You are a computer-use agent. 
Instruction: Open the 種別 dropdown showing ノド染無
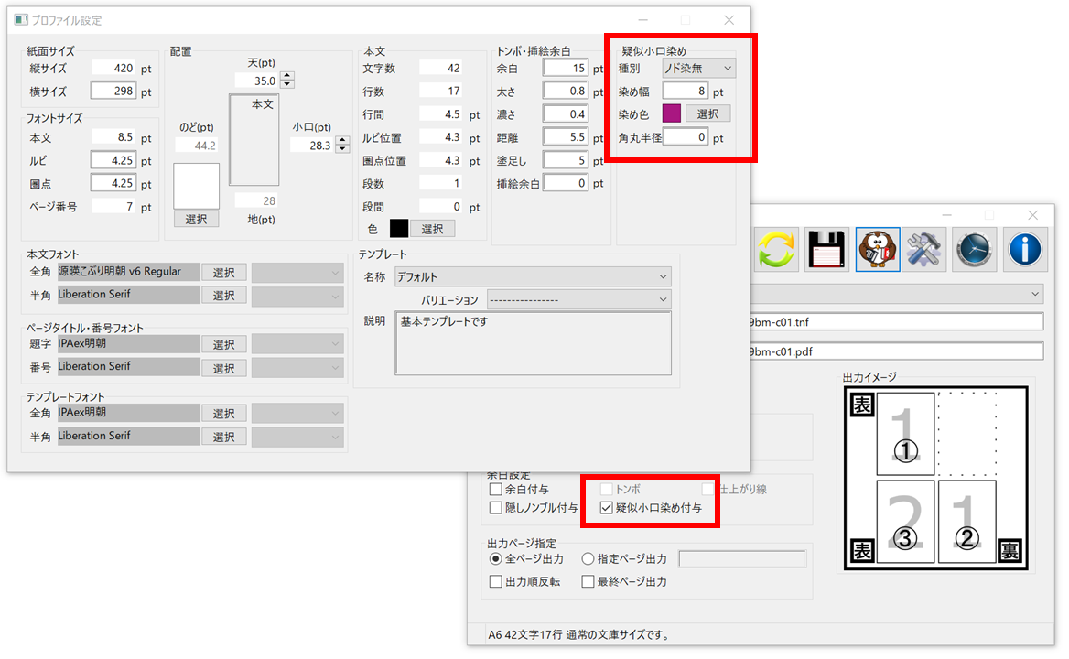(x=699, y=68)
